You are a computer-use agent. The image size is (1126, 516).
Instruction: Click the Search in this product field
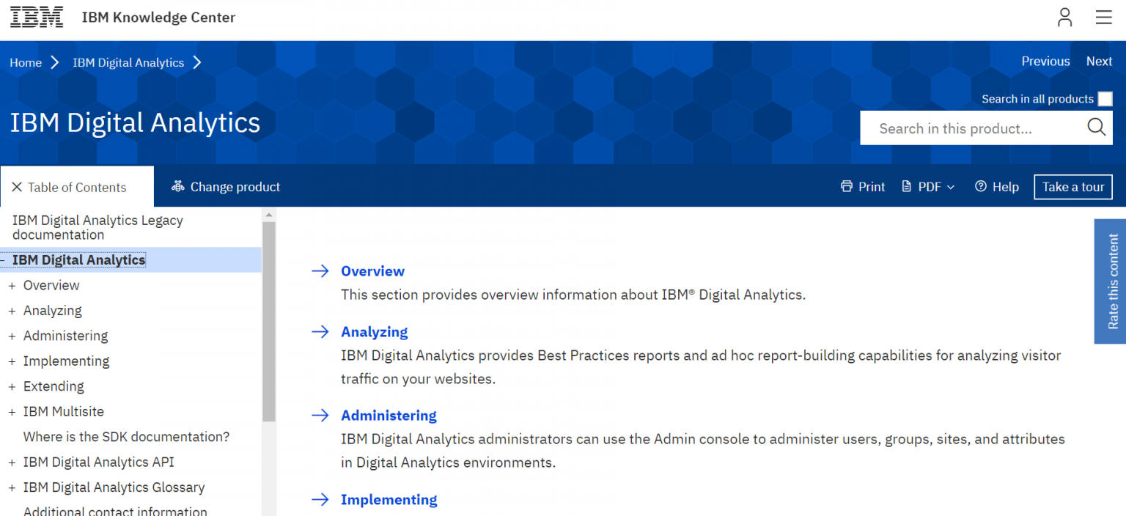(x=975, y=128)
